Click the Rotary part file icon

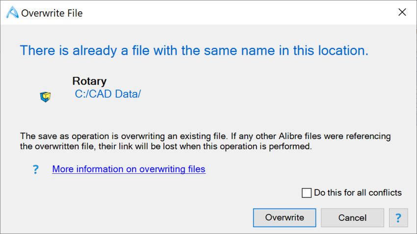point(45,97)
